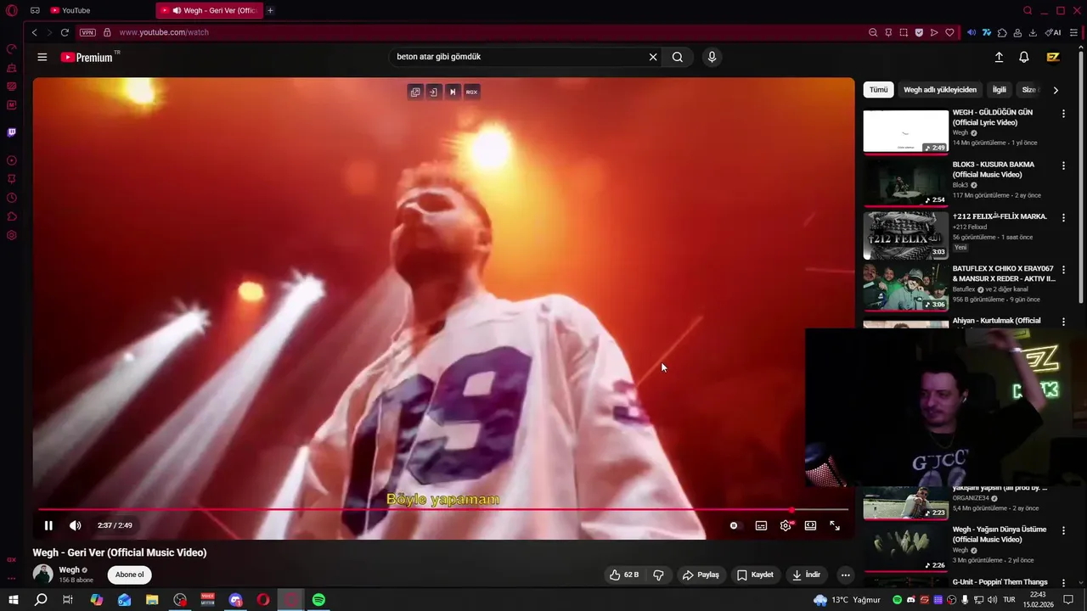This screenshot has width=1087, height=611.
Task: Click the search magnifier button
Action: pos(678,57)
